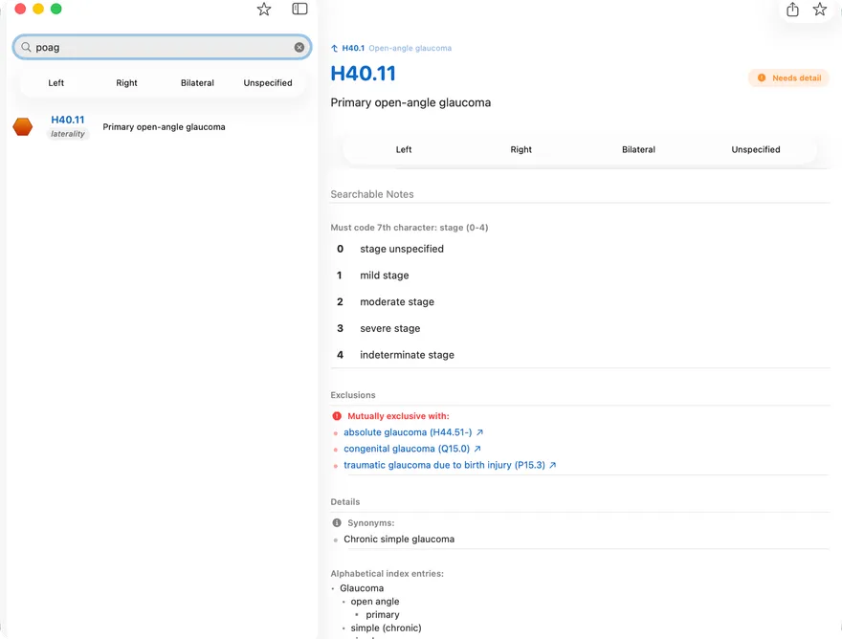Toggle the sidebar panel layout icon
Screen dimensions: 842x639
pyautogui.click(x=299, y=10)
